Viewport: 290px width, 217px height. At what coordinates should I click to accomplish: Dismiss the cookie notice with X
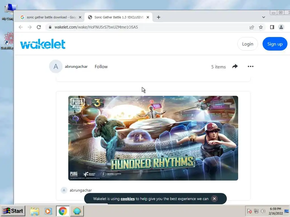214,199
